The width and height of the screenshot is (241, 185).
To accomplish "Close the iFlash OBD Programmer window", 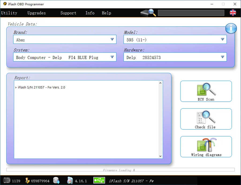I will [235, 4].
